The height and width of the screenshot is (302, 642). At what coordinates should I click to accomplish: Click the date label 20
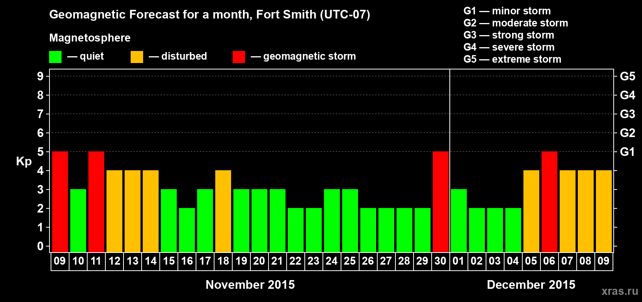(259, 261)
